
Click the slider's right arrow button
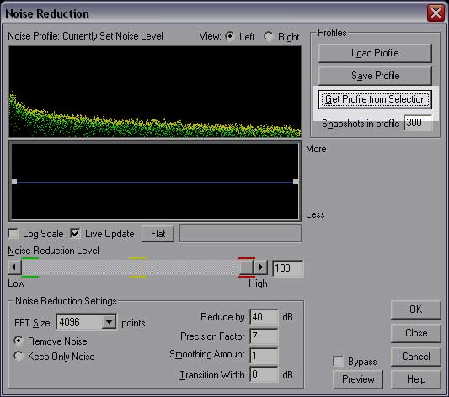click(260, 267)
